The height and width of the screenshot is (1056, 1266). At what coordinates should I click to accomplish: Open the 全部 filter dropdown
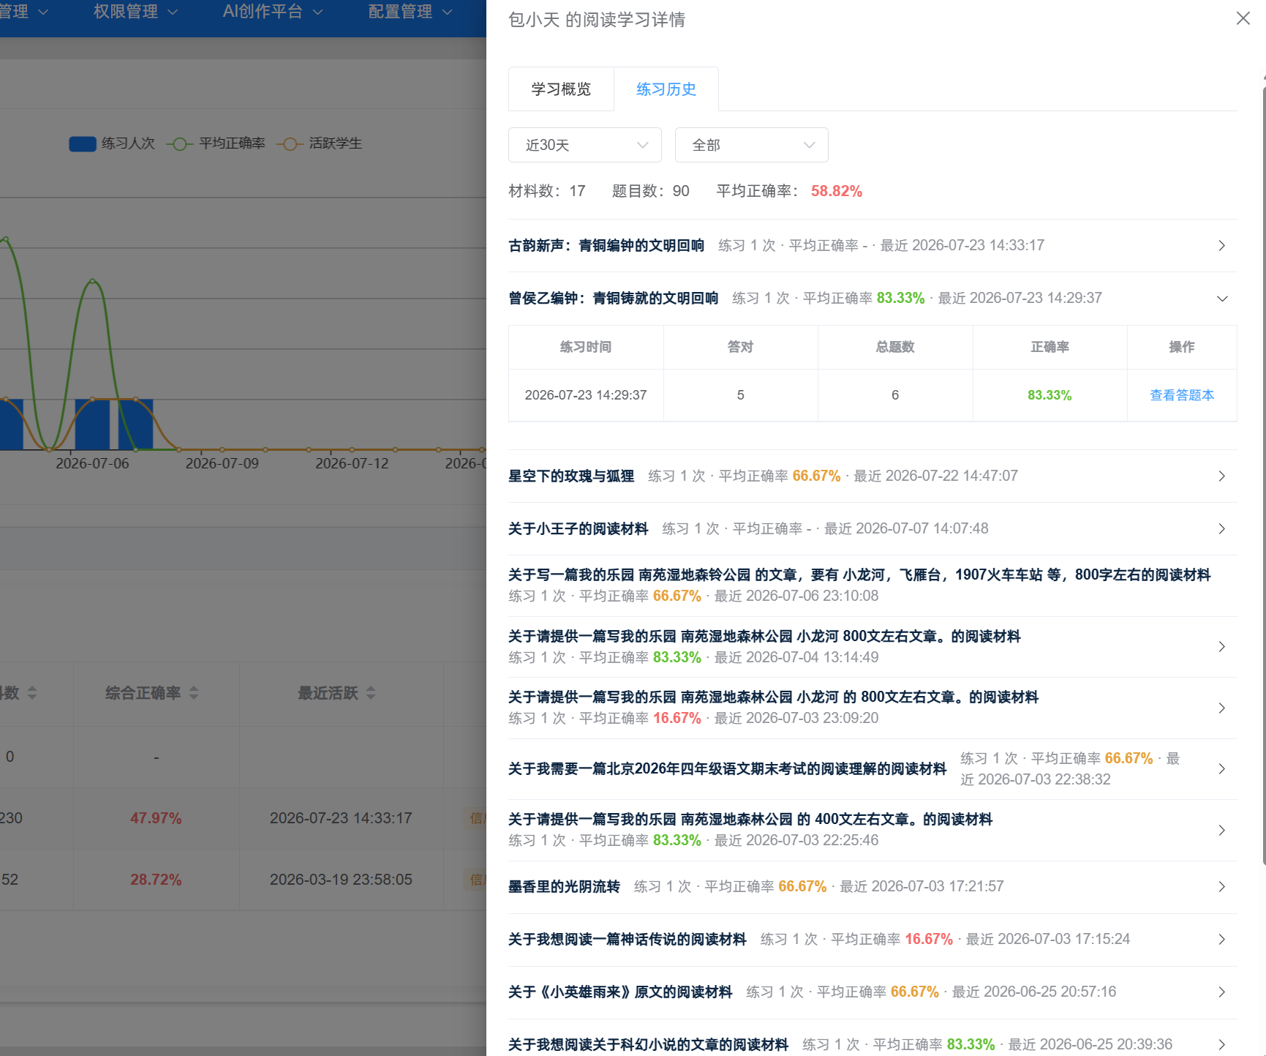(751, 145)
